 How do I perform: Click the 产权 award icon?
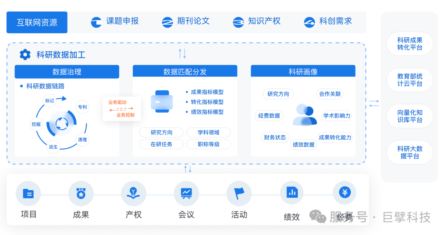click(x=133, y=194)
